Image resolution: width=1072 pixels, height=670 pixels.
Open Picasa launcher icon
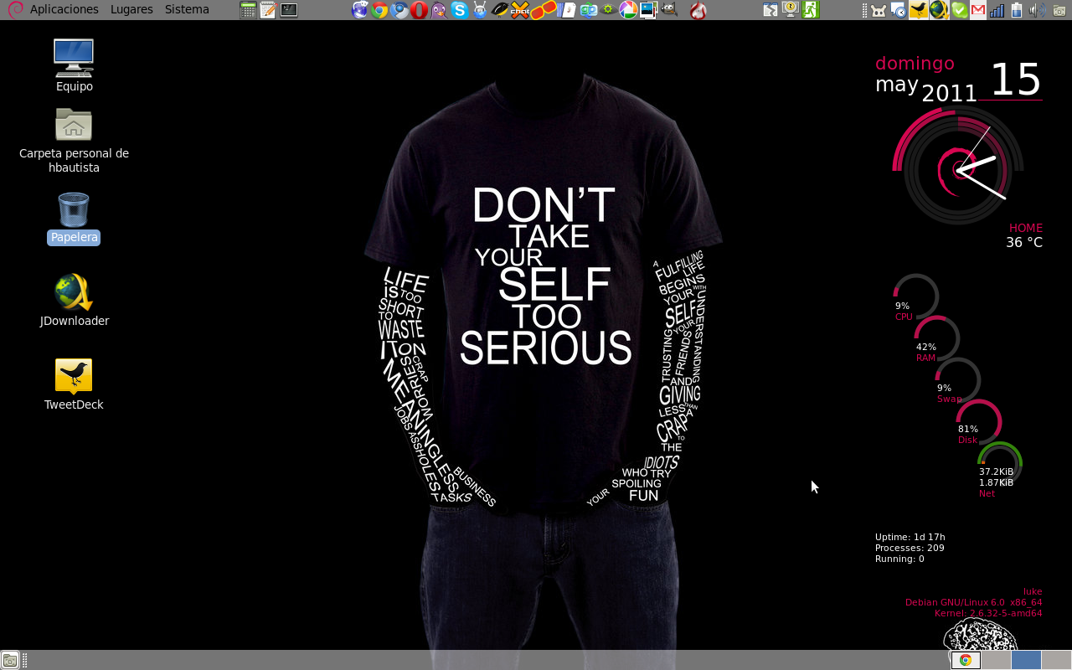627,10
